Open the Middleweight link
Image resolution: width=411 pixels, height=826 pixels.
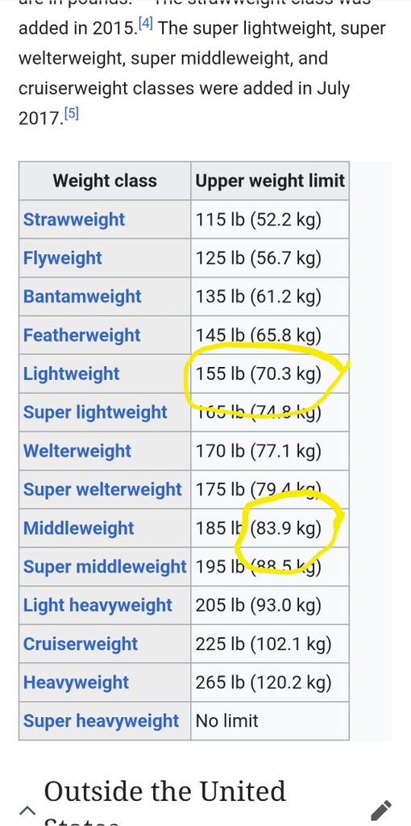pos(79,528)
